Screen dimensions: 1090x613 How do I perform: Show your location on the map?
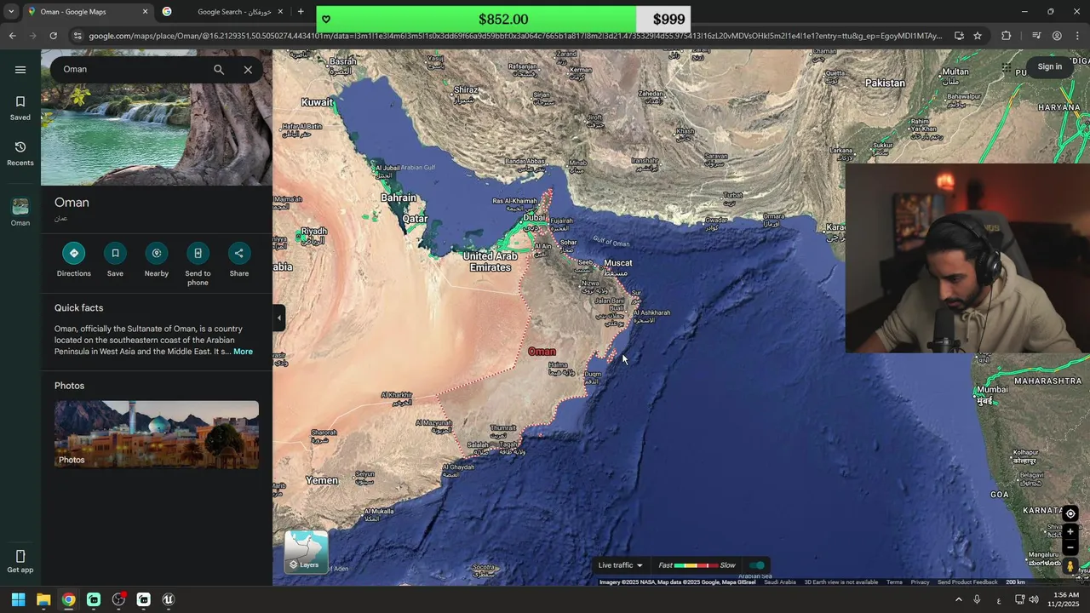tap(1070, 513)
